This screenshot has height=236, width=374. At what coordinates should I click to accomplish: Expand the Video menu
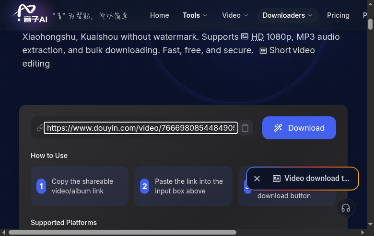(x=235, y=15)
